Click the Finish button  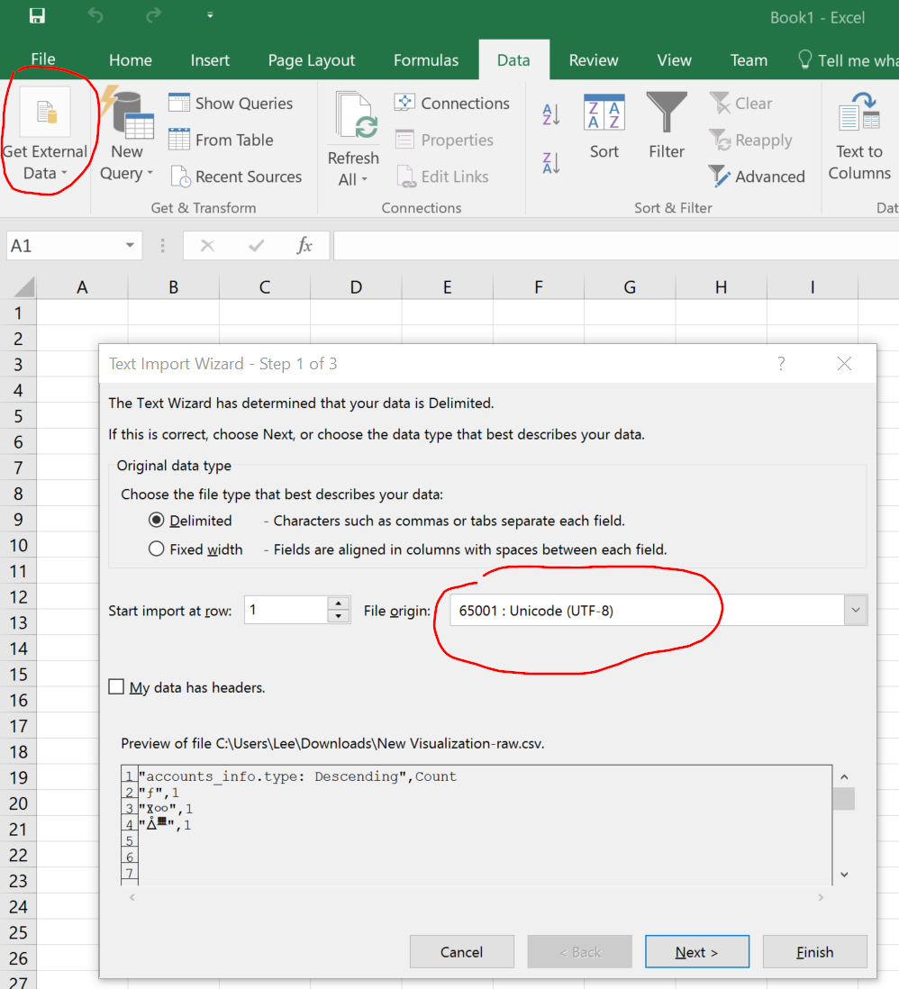tap(814, 951)
